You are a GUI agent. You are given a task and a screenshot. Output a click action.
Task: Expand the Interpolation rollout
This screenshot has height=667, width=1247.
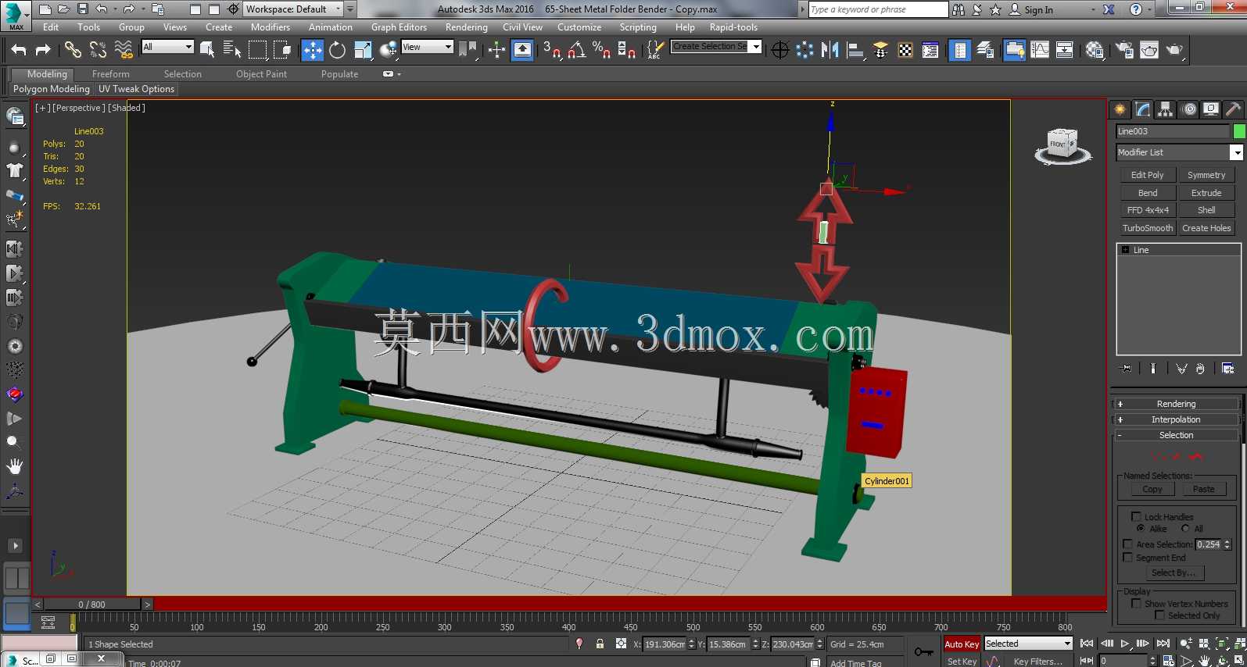tap(1176, 419)
